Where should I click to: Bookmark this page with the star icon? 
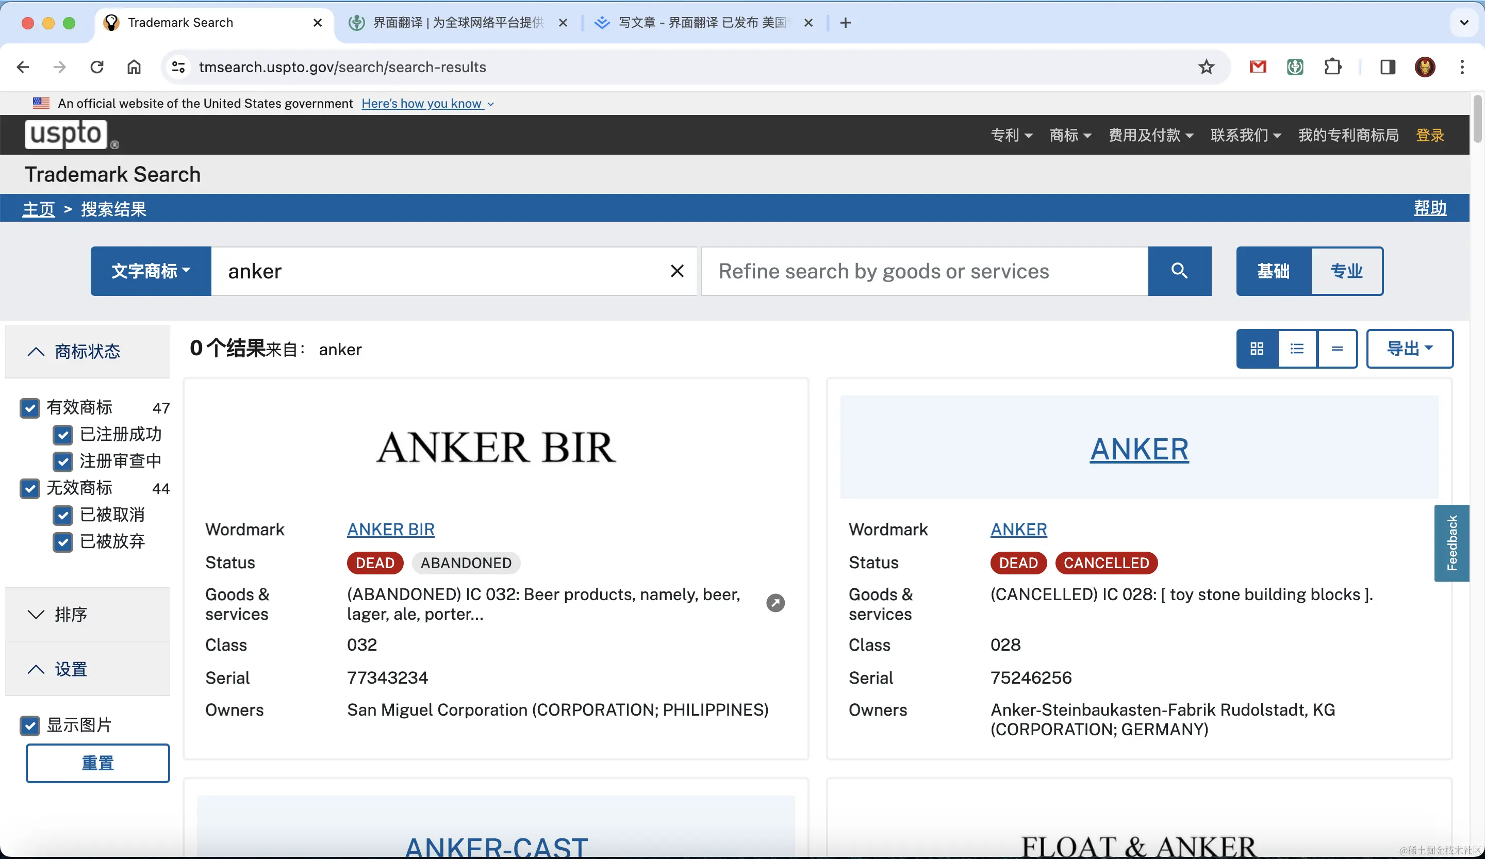pyautogui.click(x=1206, y=67)
